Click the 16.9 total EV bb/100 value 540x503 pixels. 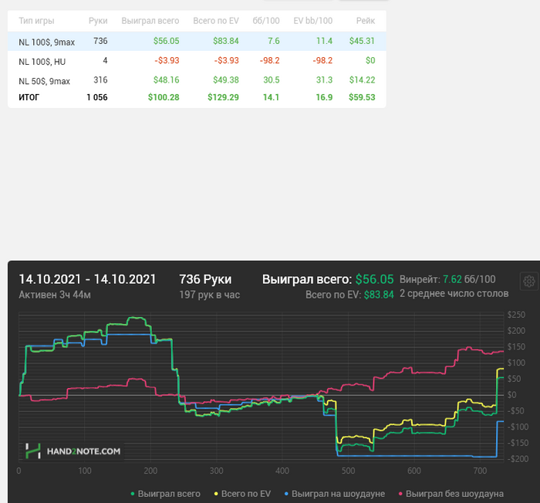tap(324, 97)
